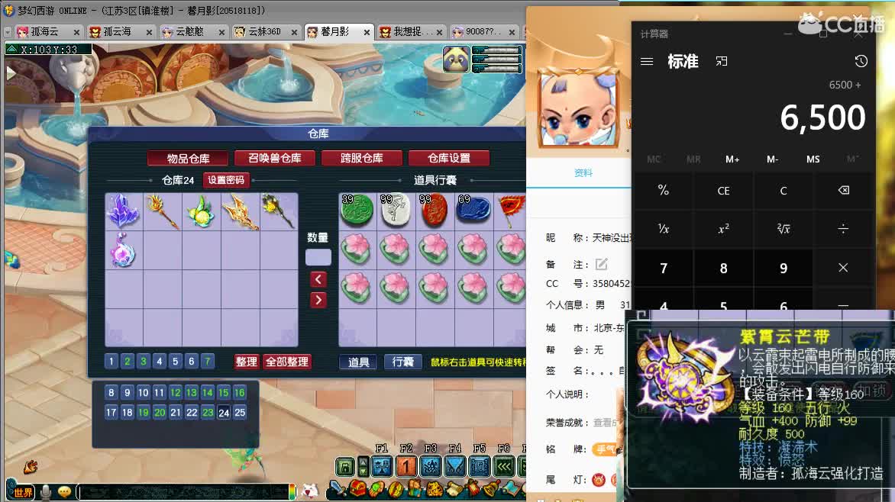Click the 整理 button
Screen dimensions: 895x502
pos(247,362)
